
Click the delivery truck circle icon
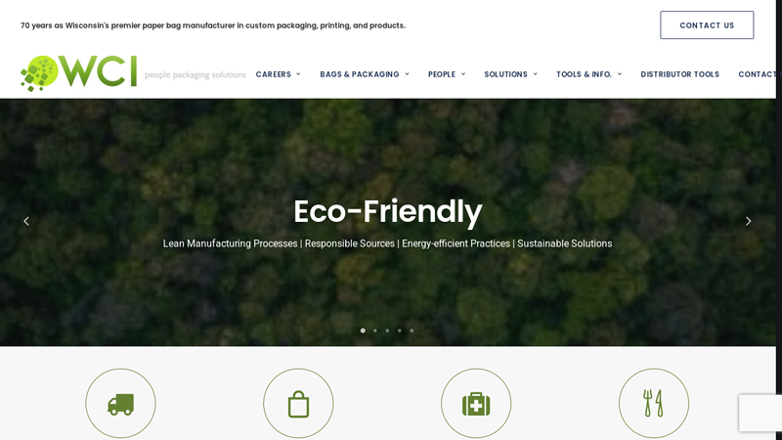pyautogui.click(x=120, y=403)
